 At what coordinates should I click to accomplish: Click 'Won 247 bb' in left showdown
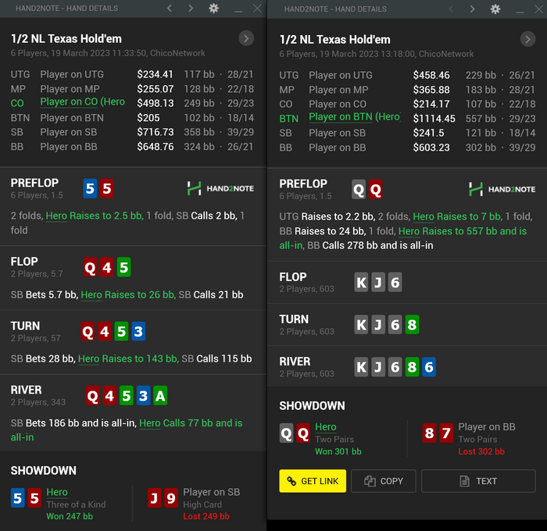point(70,516)
